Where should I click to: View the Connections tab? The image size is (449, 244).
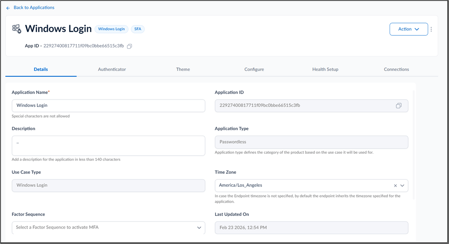(x=396, y=69)
